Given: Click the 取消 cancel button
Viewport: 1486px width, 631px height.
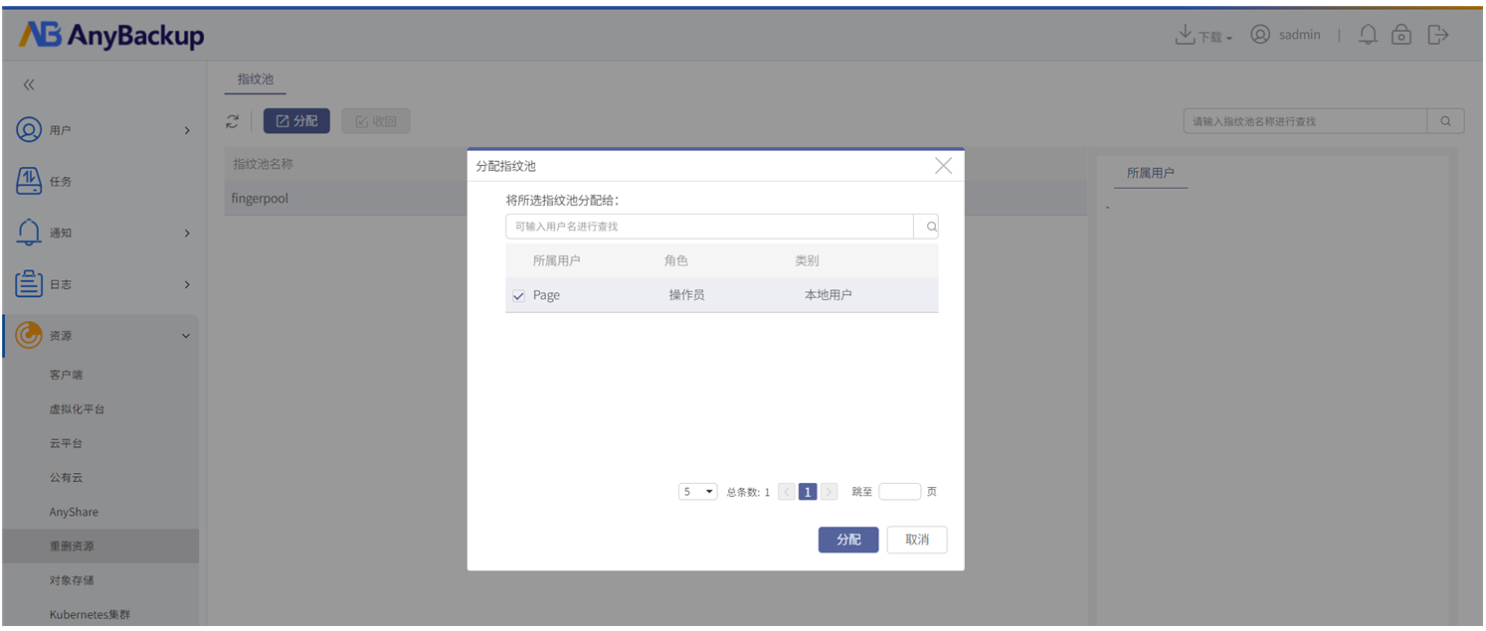Looking at the screenshot, I should [x=917, y=540].
